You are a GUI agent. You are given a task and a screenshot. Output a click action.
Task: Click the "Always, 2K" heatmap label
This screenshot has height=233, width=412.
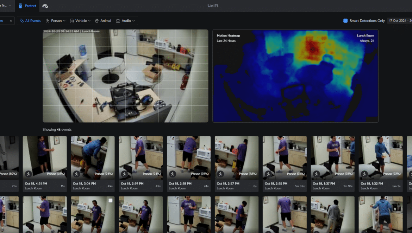coord(367,41)
